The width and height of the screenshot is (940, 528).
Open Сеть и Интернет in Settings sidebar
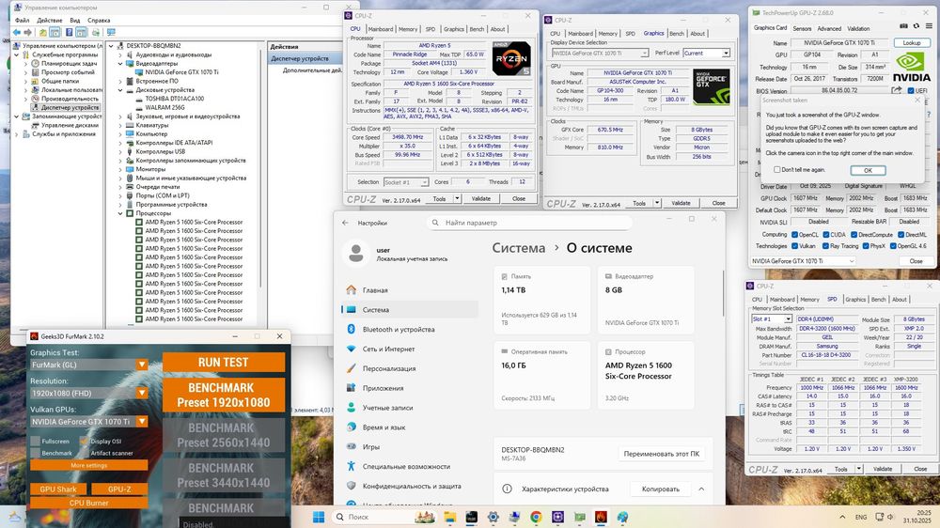pyautogui.click(x=410, y=349)
